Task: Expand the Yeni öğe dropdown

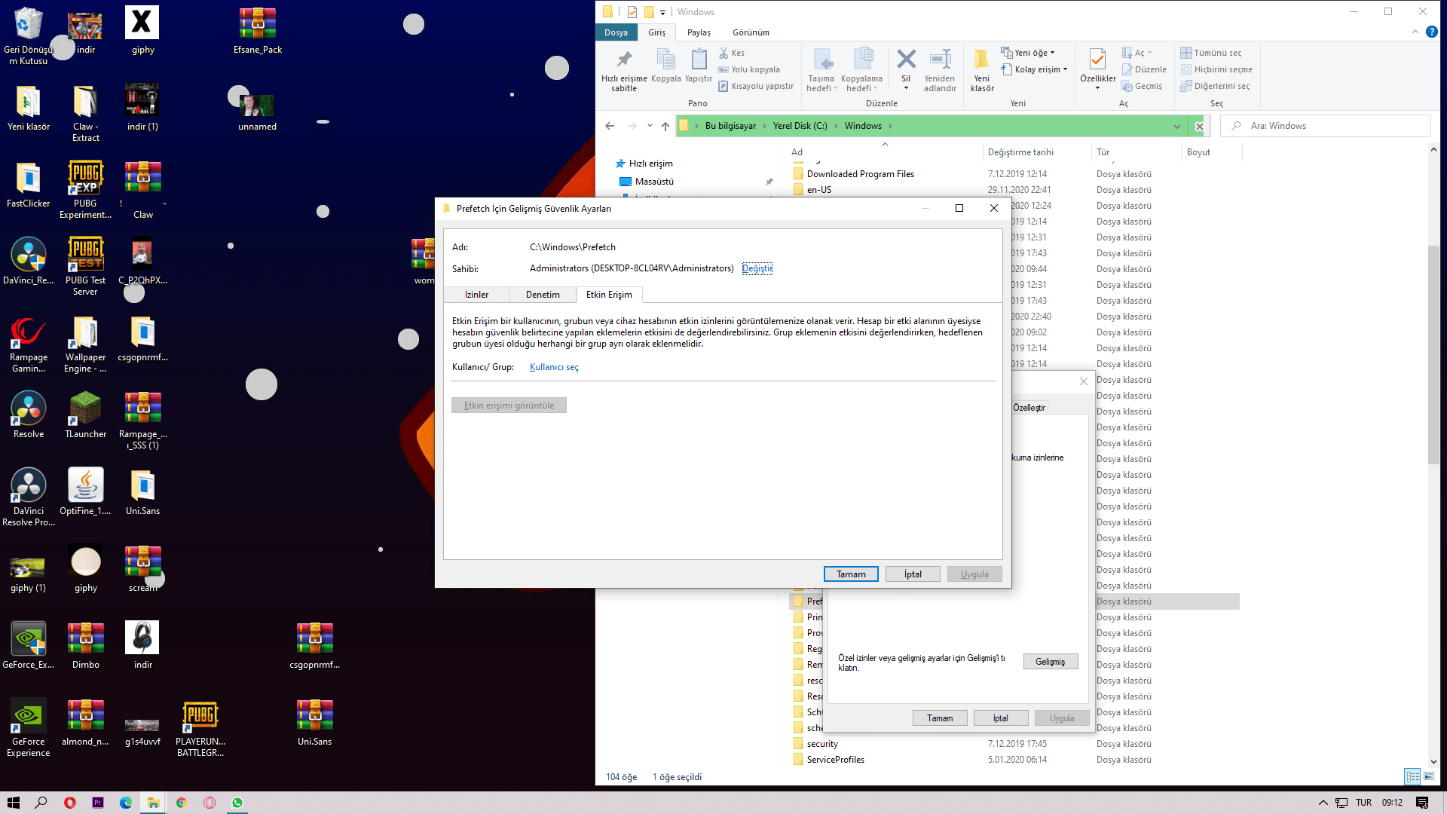Action: pos(1029,53)
